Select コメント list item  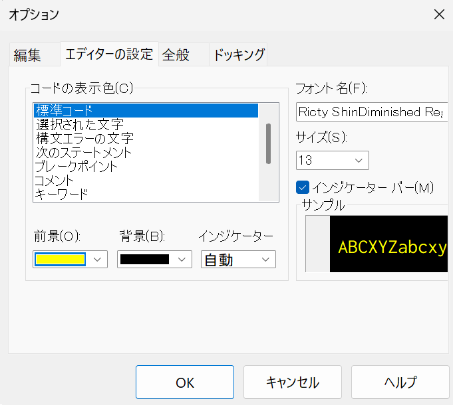point(146,180)
